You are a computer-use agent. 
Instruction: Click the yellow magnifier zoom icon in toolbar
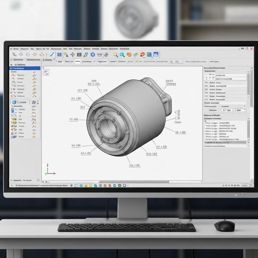[x=115, y=54]
